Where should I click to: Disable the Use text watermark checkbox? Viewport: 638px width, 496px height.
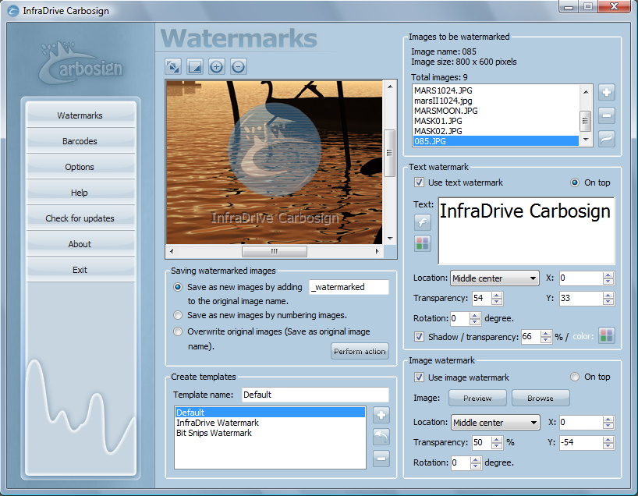coord(419,182)
